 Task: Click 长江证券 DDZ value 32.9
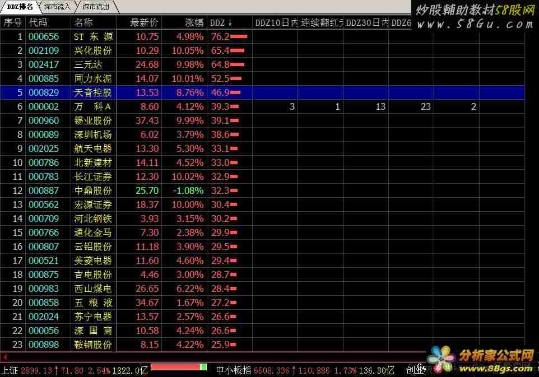(220, 176)
